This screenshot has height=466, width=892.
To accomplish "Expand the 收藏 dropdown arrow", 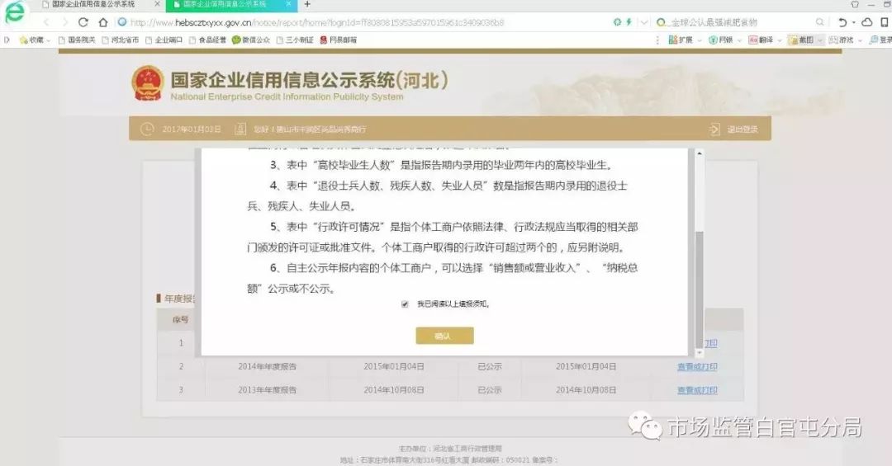I will [x=49, y=40].
